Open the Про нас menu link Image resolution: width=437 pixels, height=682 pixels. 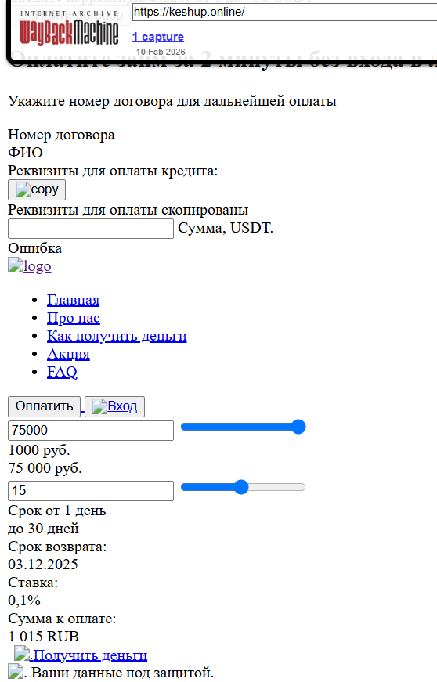[74, 318]
